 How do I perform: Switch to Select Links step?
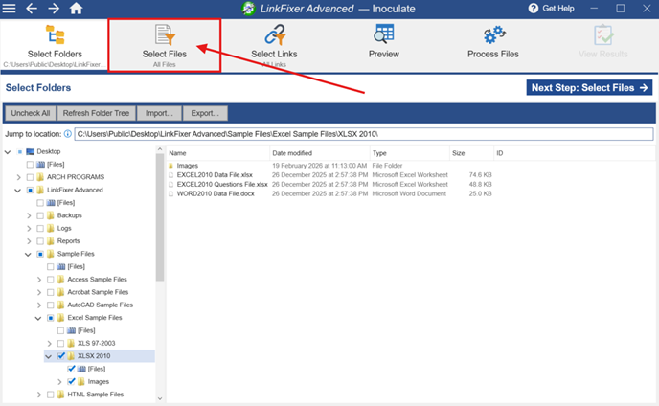(x=274, y=45)
